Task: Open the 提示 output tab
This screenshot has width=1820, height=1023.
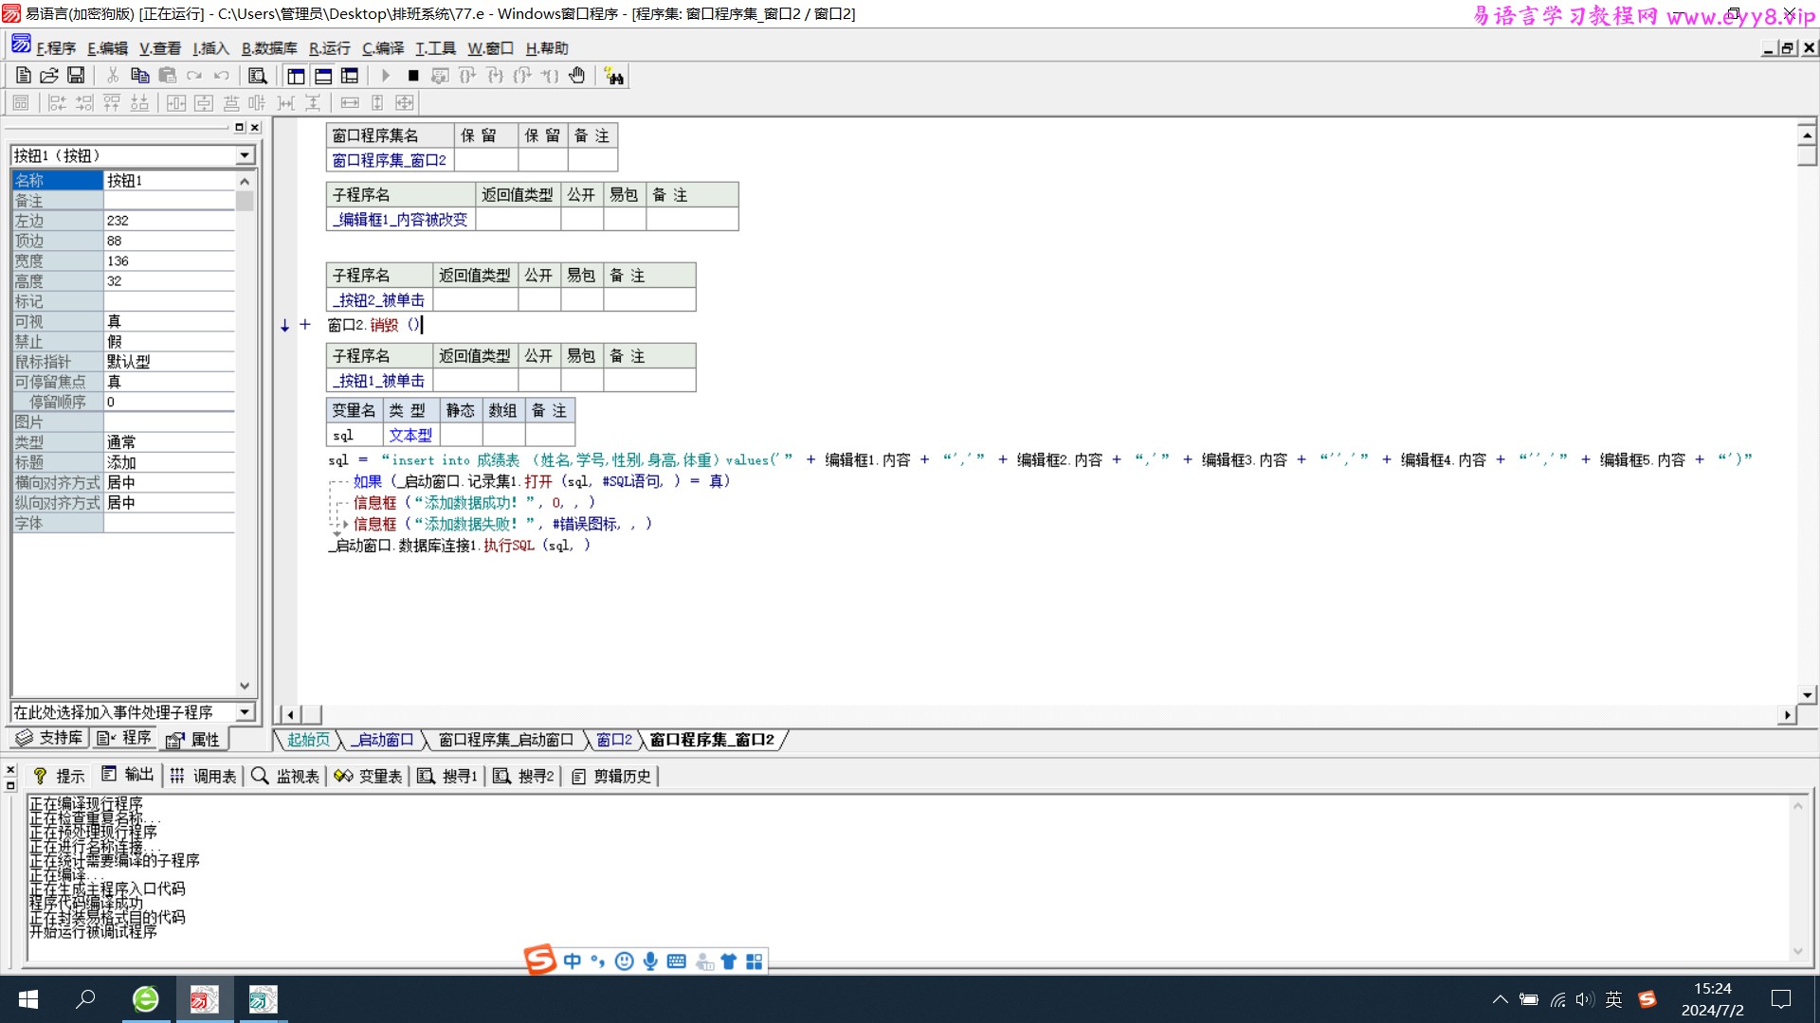Action: point(59,776)
